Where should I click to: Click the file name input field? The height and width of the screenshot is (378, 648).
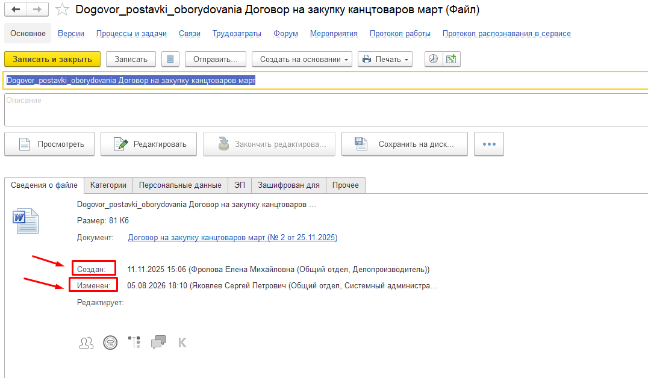[326, 81]
